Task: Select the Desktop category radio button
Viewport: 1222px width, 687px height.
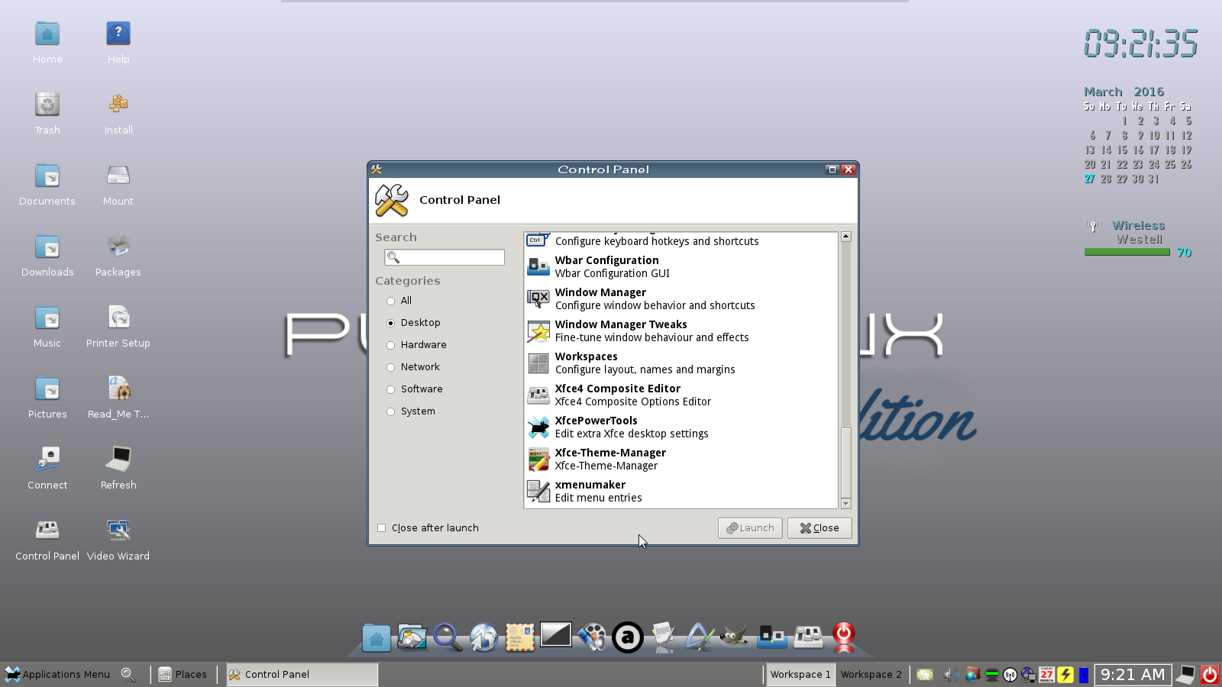Action: (390, 323)
